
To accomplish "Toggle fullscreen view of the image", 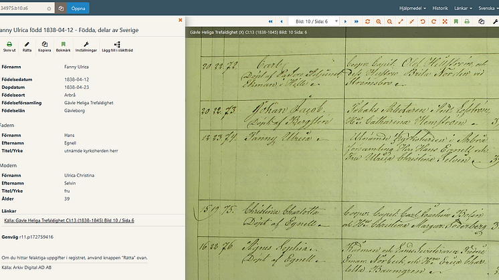I will point(445,21).
